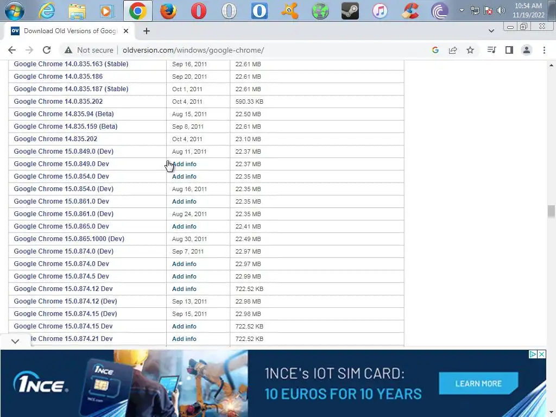
Task: Open the Windows Start orb
Action: click(x=15, y=10)
